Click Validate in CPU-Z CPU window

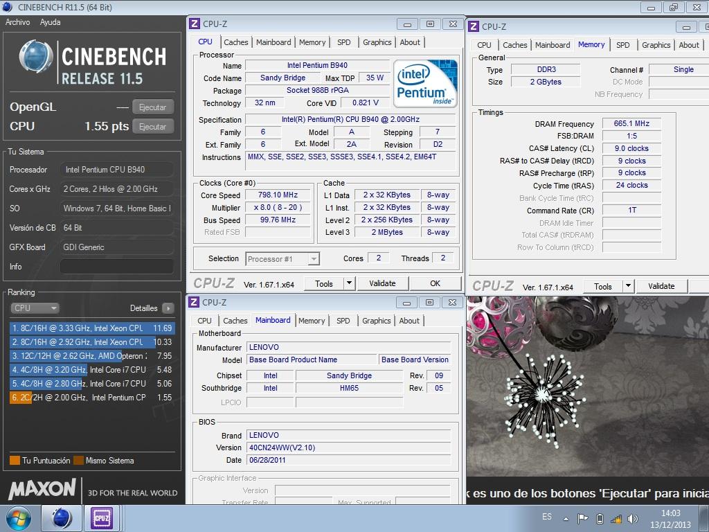[x=382, y=283]
